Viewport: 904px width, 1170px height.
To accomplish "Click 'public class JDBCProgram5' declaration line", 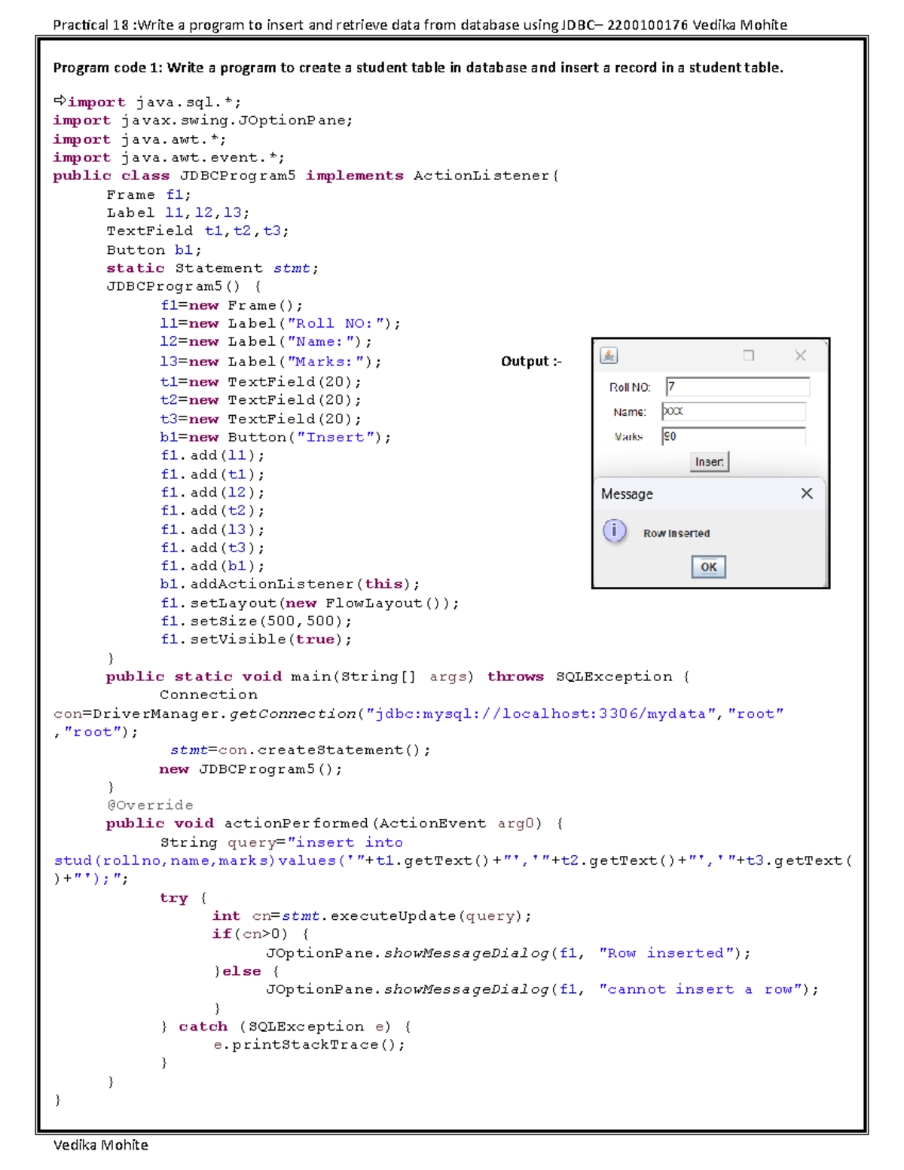I will [x=306, y=176].
